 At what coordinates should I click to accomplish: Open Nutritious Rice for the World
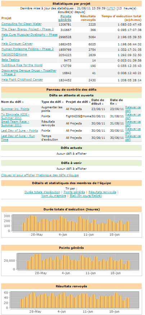point(22,65)
